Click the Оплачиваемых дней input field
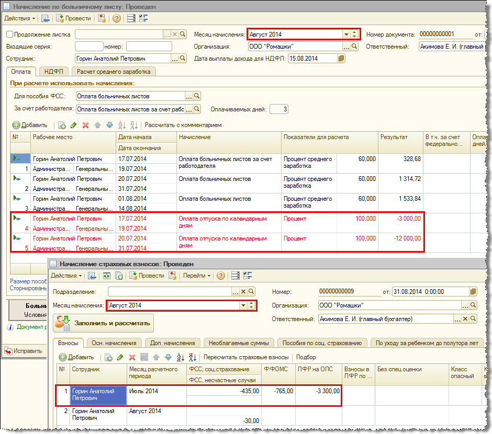 (x=278, y=109)
